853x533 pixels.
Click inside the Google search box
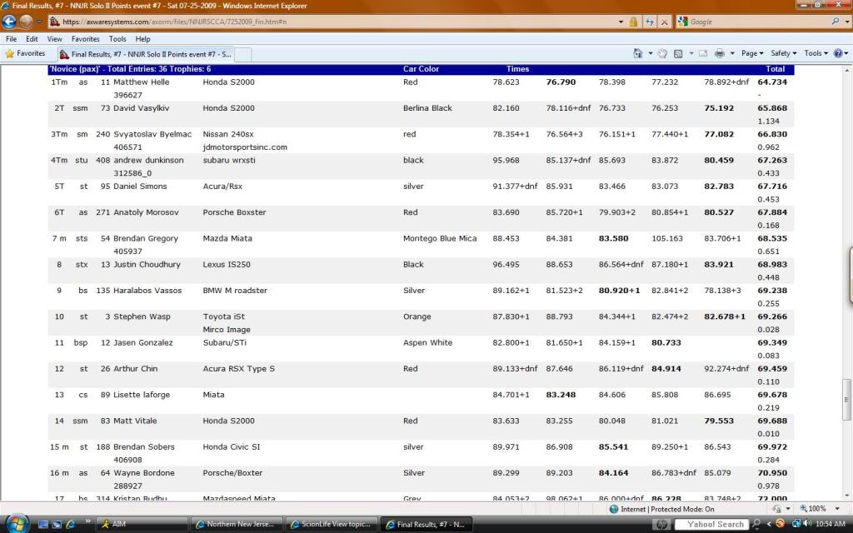click(759, 22)
